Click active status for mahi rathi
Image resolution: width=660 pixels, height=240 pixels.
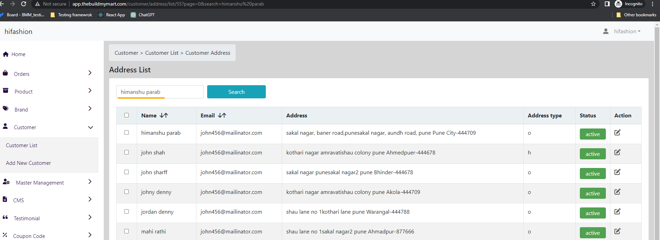coord(593,233)
